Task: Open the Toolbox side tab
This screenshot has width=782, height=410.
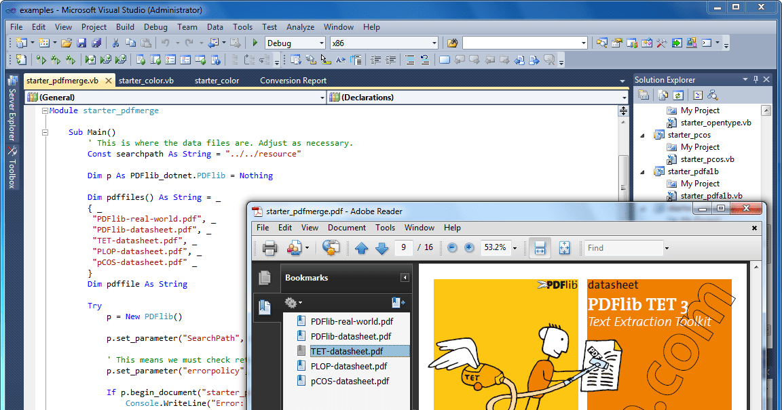Action: coord(12,167)
